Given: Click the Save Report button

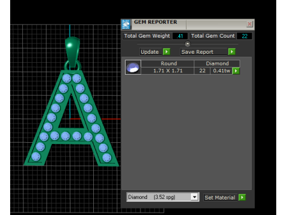Looking at the screenshot, I should click(x=204, y=52).
